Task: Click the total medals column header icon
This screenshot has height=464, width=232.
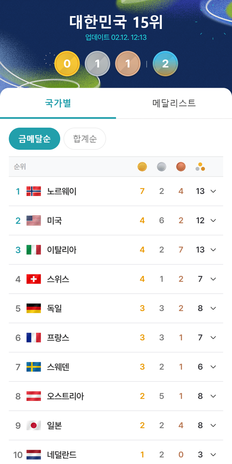Action: pos(200,167)
